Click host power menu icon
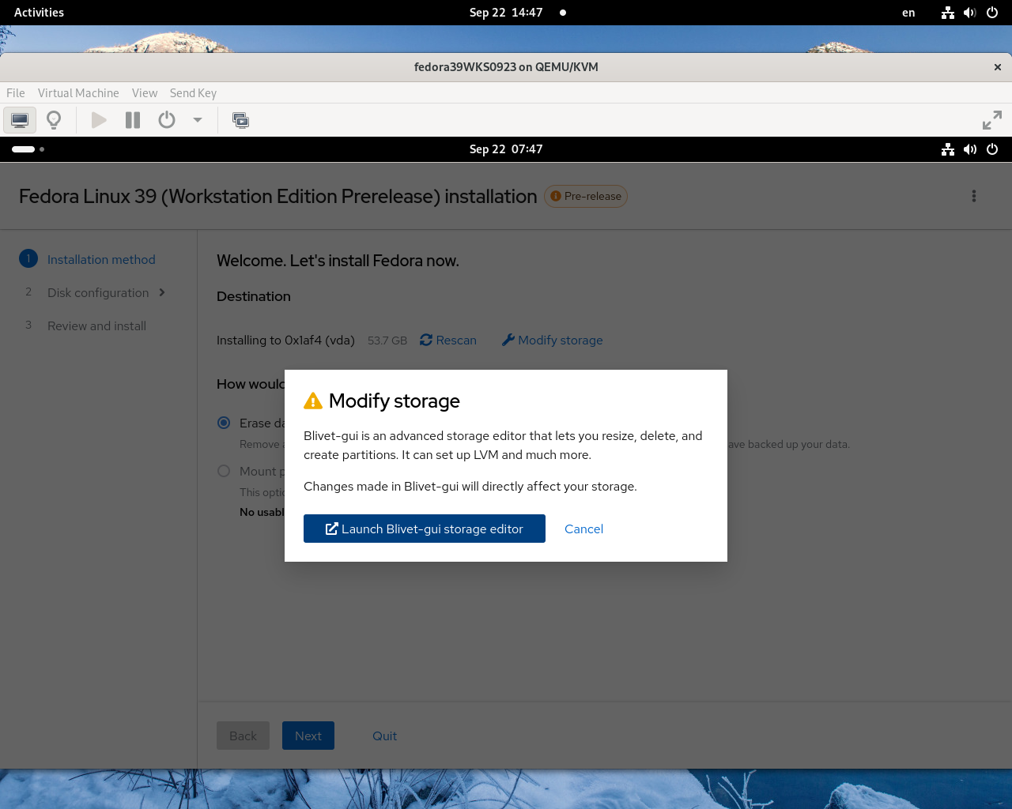 coord(992,13)
